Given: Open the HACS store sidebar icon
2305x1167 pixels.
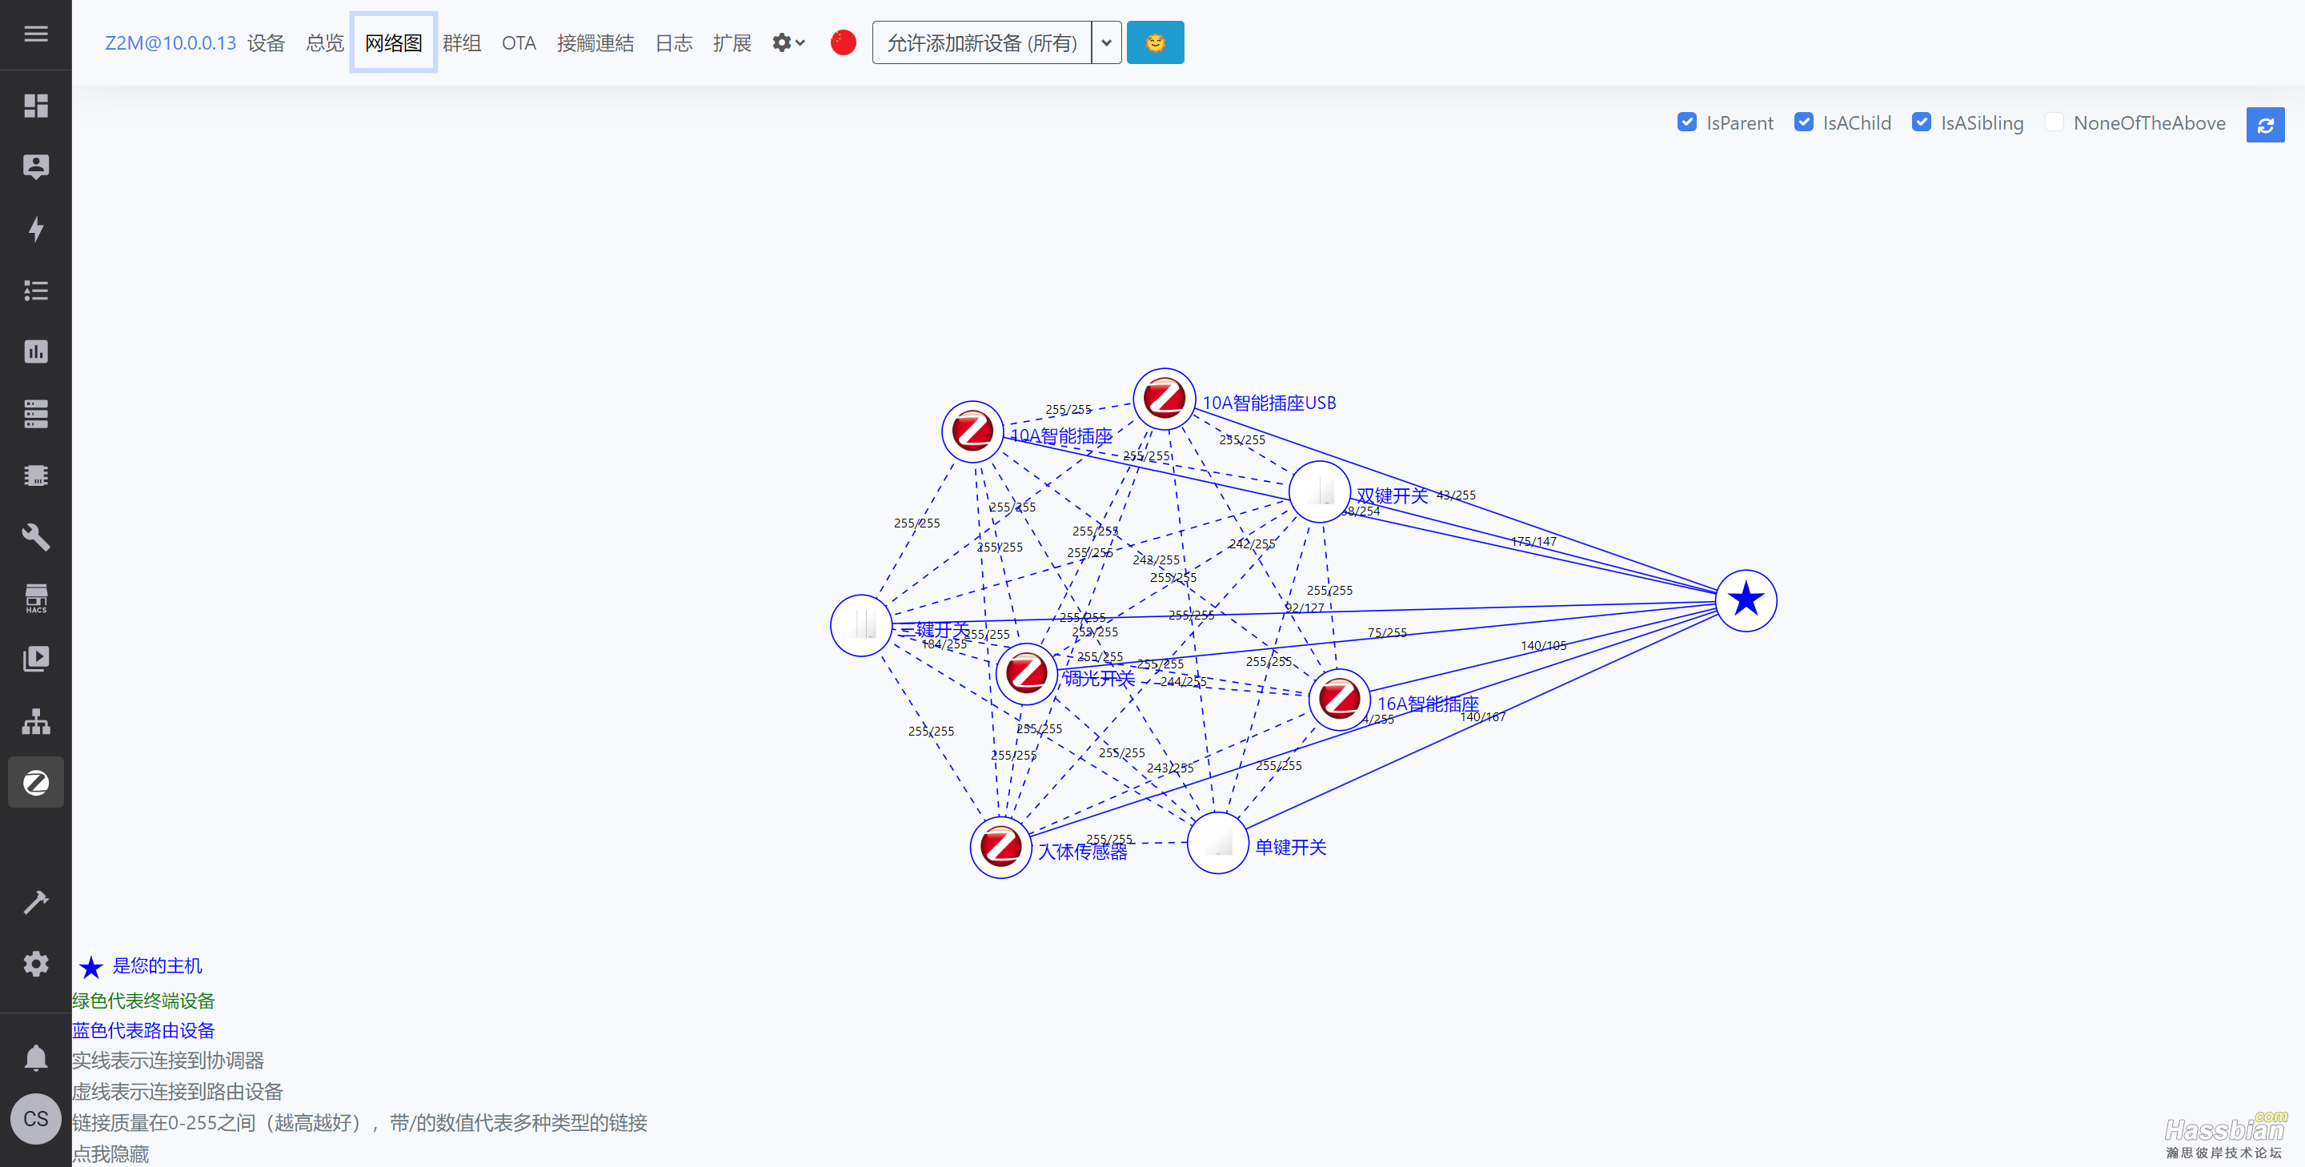Looking at the screenshot, I should [36, 599].
